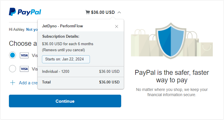Click the plus icon to add a card
The height and width of the screenshot is (120, 224).
point(13,83)
